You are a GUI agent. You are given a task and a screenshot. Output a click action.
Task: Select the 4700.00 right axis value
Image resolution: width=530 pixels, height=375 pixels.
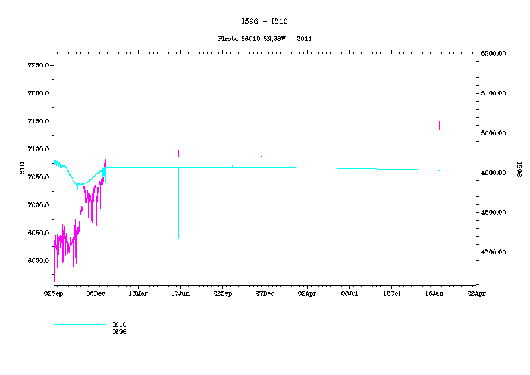494,252
